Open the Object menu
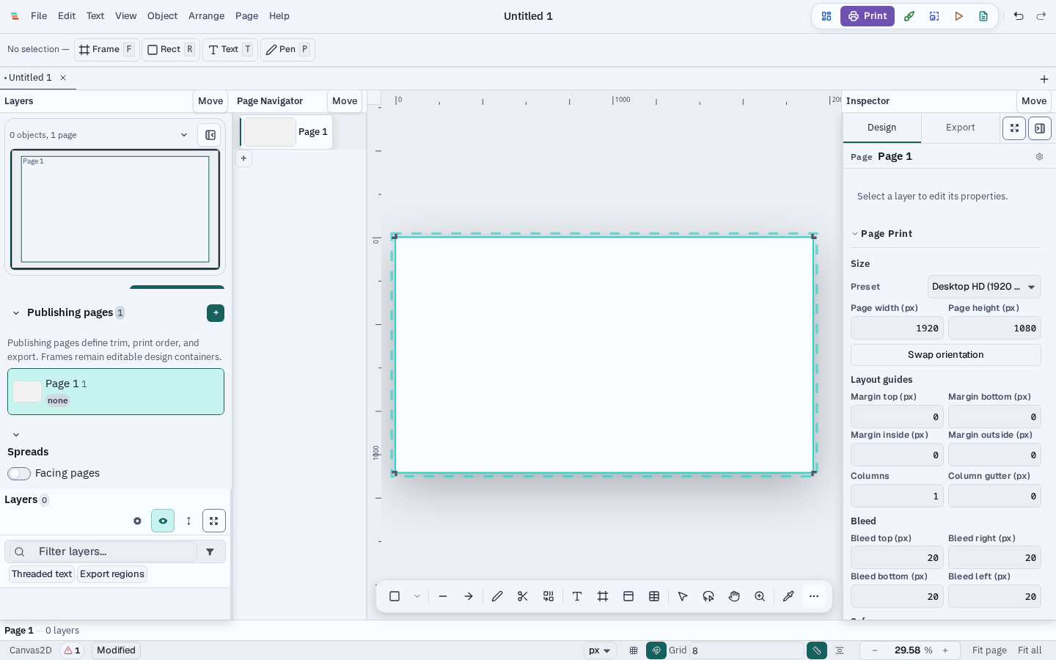This screenshot has height=660, width=1056. click(x=163, y=16)
